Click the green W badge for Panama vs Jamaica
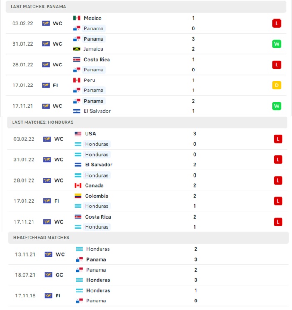The width and height of the screenshot is (292, 310). tap(277, 44)
